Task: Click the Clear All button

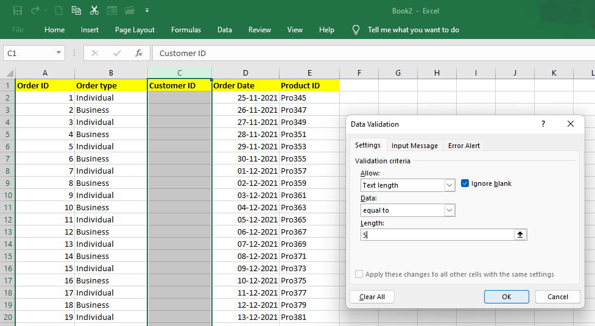Action: pos(372,297)
